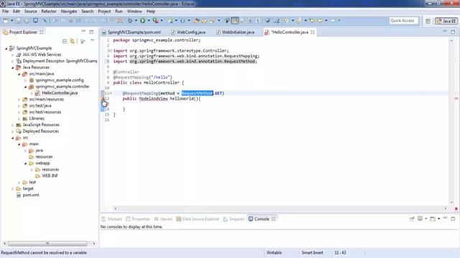The height and width of the screenshot is (258, 460).
Task: Expand the src/main/resources folder
Action: pos(19,100)
